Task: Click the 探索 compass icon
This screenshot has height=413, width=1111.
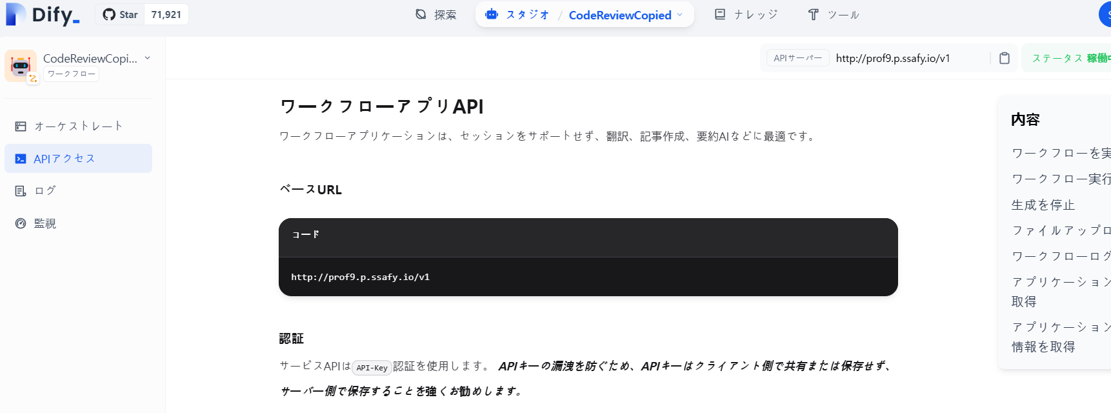Action: click(x=420, y=14)
